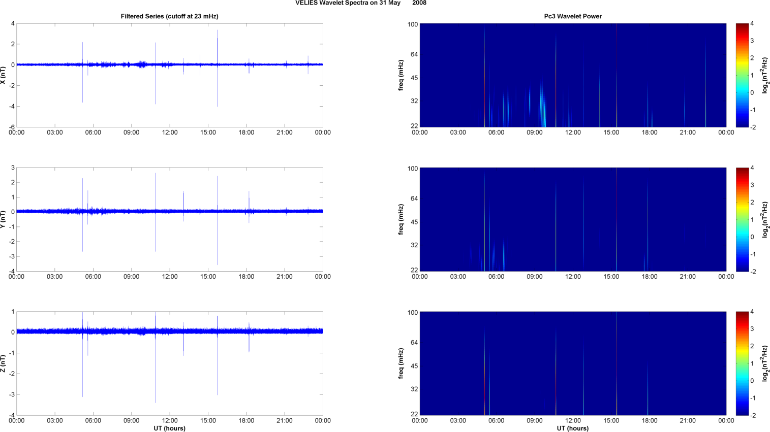Viewport: 770px width, 432px height.
Task: Click the year "2008" in the figure title
Action: click(419, 3)
